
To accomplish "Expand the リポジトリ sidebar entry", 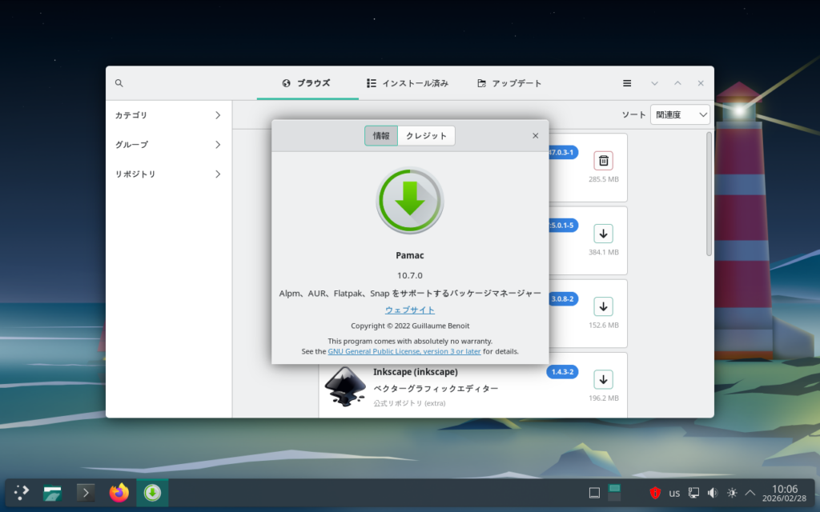I will click(168, 174).
